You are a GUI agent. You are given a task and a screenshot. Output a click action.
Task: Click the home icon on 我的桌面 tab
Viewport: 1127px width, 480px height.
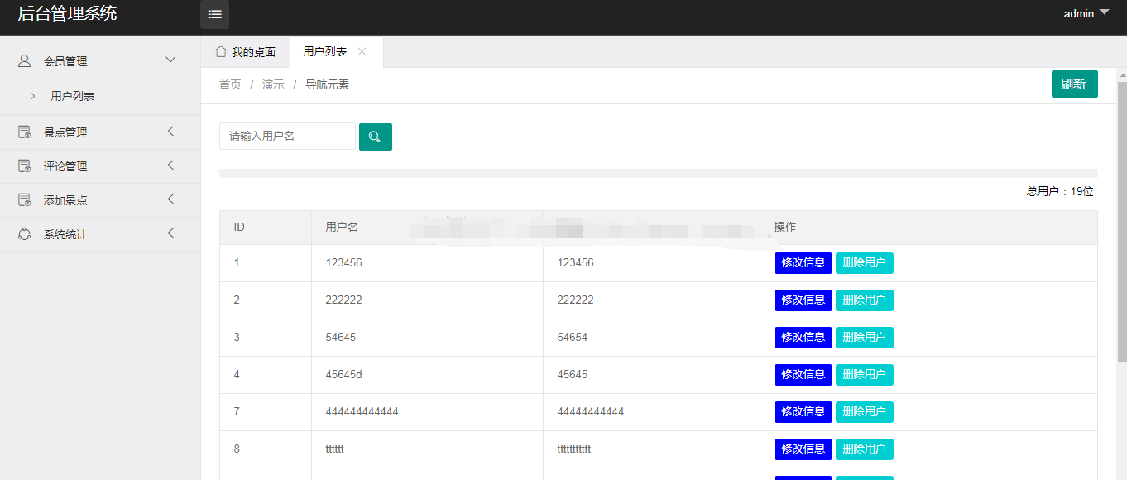[221, 51]
